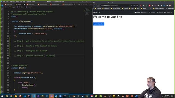Click the WEBD6201 navbar brand
This screenshot has height=98, width=175.
point(97,13)
